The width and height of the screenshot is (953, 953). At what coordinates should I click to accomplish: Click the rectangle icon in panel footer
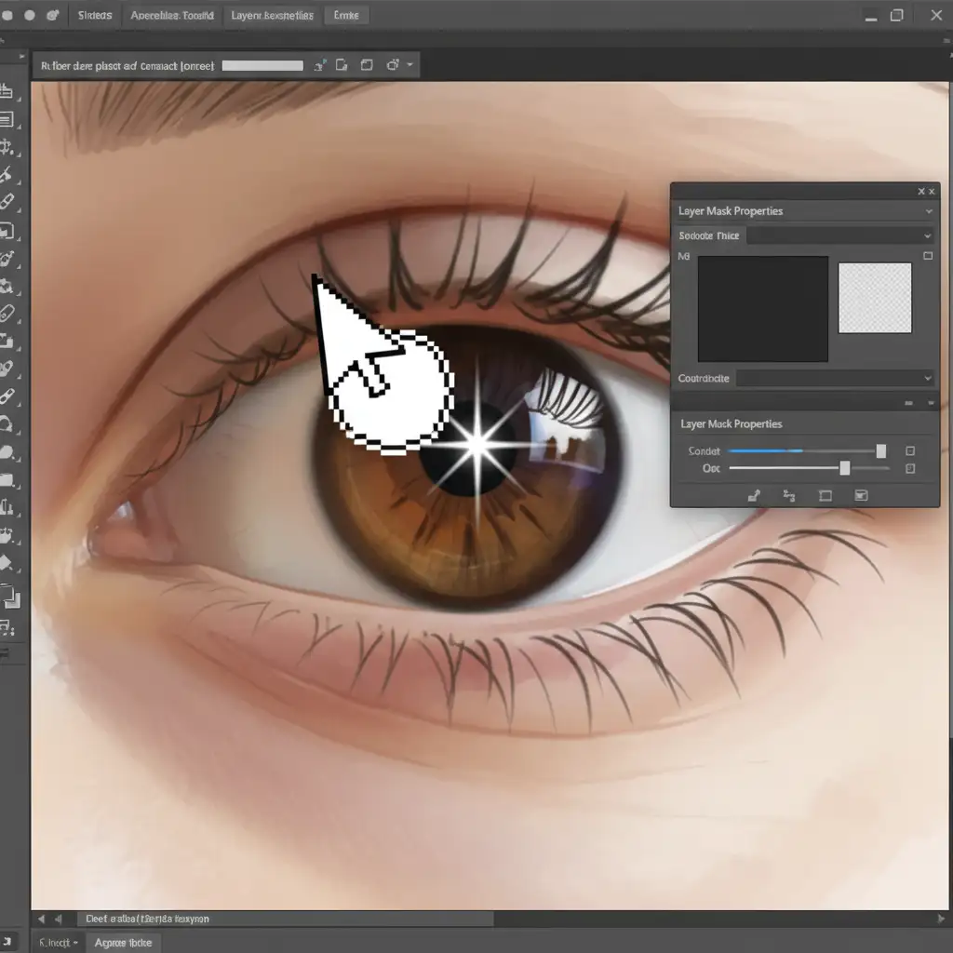pyautogui.click(x=825, y=496)
